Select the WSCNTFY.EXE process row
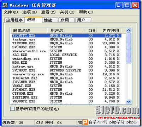Screen dimensions: 142x127 tap(66, 36)
